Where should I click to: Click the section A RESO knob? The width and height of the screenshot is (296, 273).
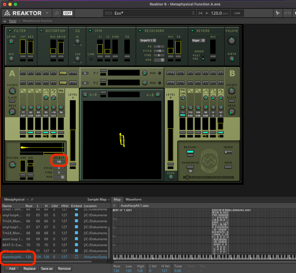coord(12,112)
